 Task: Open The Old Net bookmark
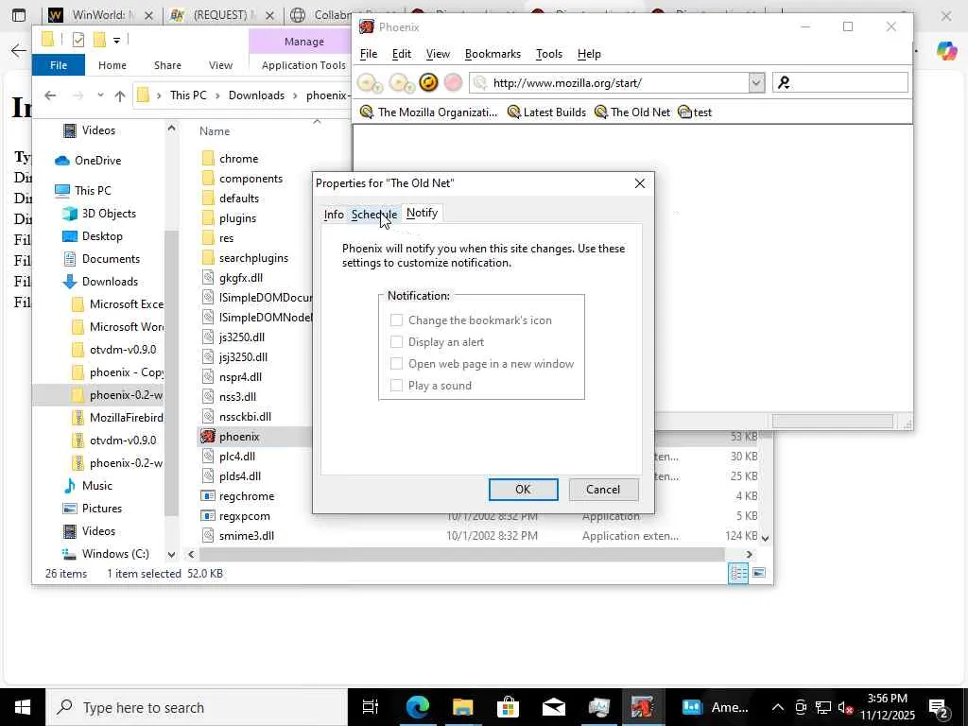632,112
